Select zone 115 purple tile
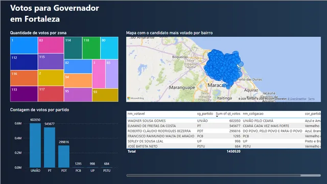Screen dimensions: 327x184 click(x=51, y=61)
